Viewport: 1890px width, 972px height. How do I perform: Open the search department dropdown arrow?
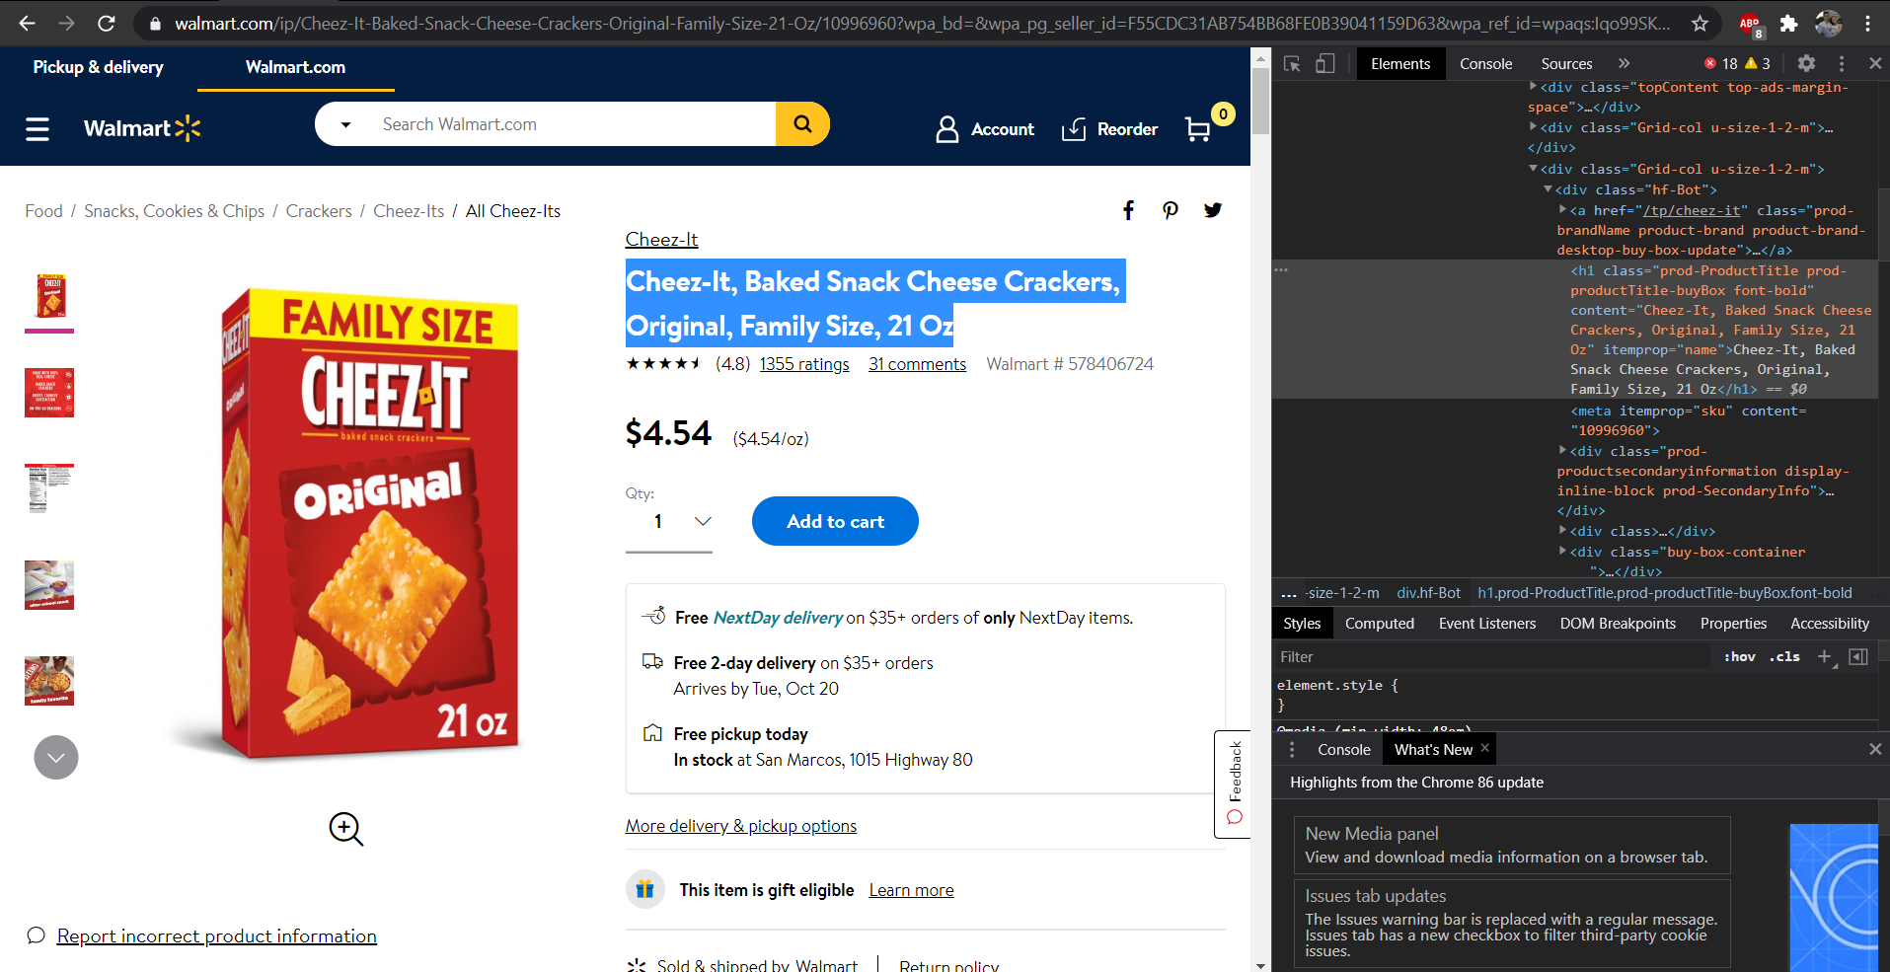[x=345, y=124]
